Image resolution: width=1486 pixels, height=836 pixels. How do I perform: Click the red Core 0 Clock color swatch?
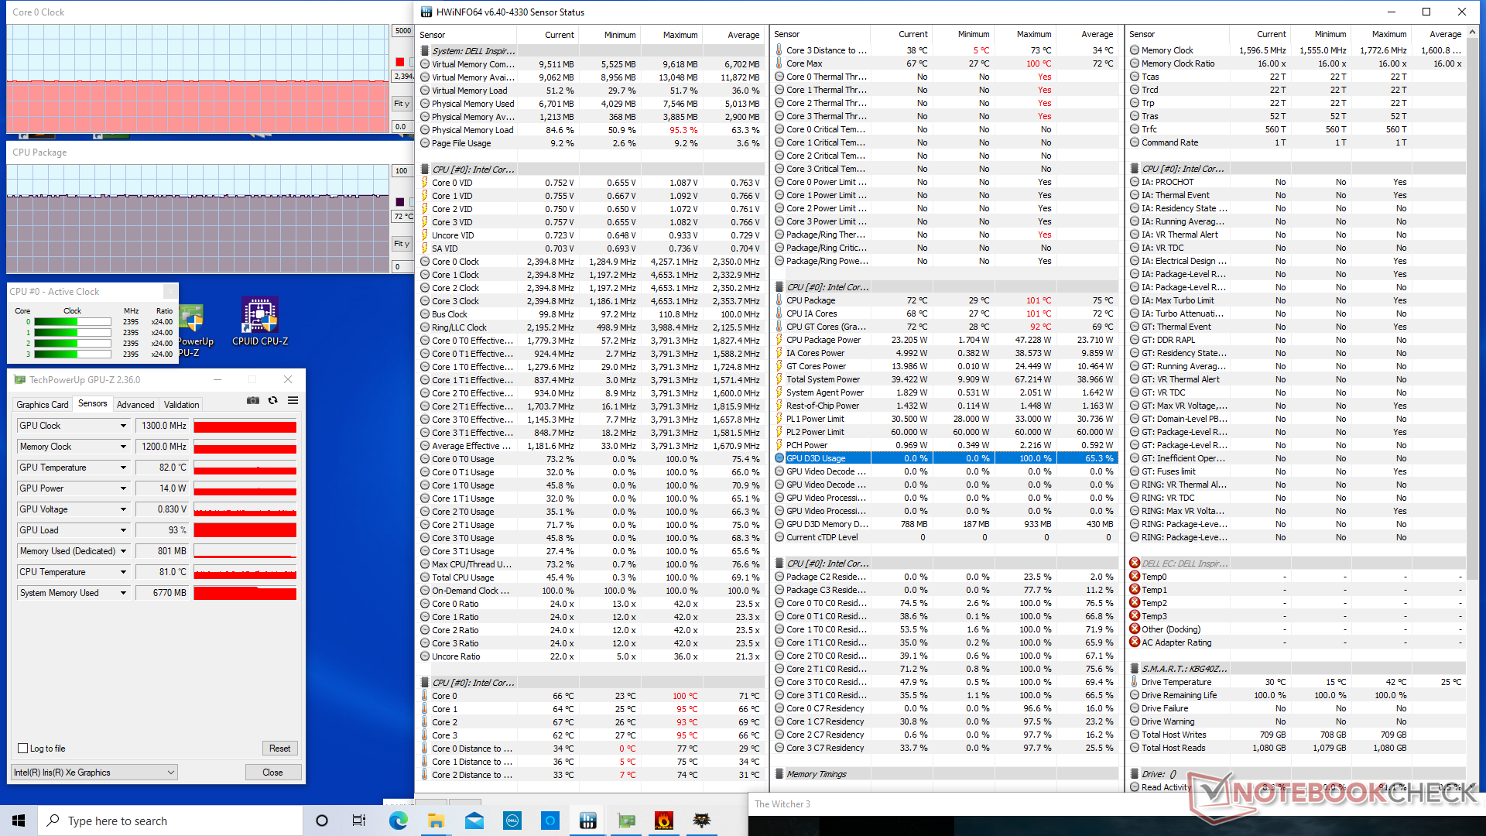(399, 62)
